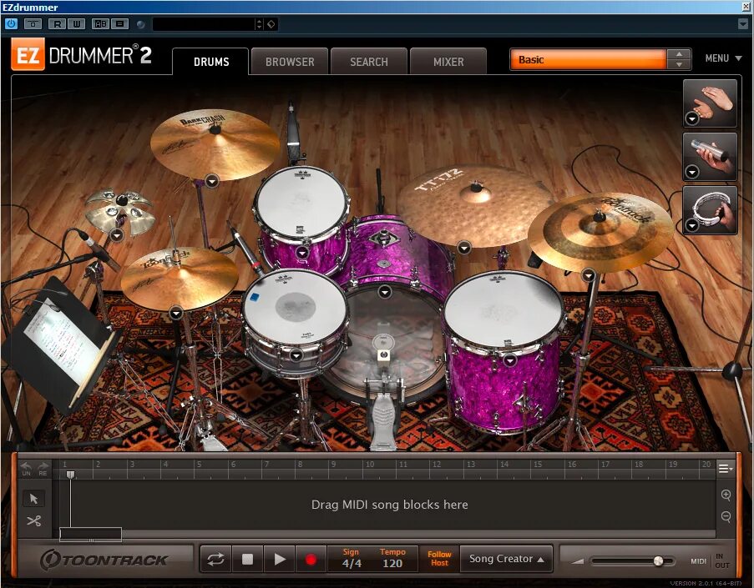Enable Follow Host mode
The width and height of the screenshot is (754, 588).
point(440,558)
